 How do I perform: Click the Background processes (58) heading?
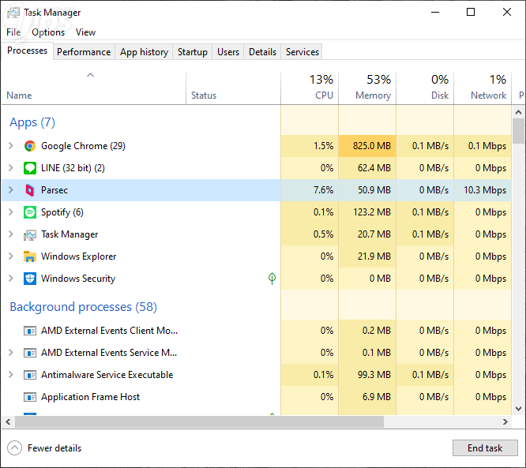tap(83, 307)
